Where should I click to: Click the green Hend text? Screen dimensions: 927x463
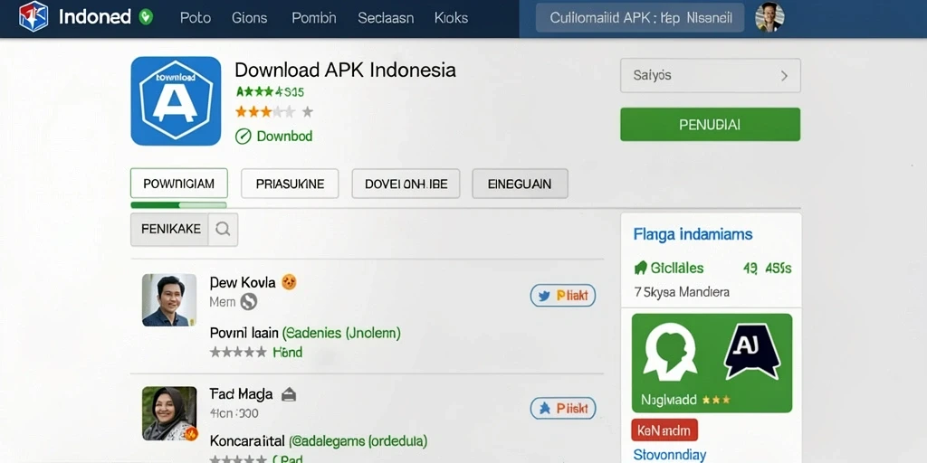(x=287, y=353)
